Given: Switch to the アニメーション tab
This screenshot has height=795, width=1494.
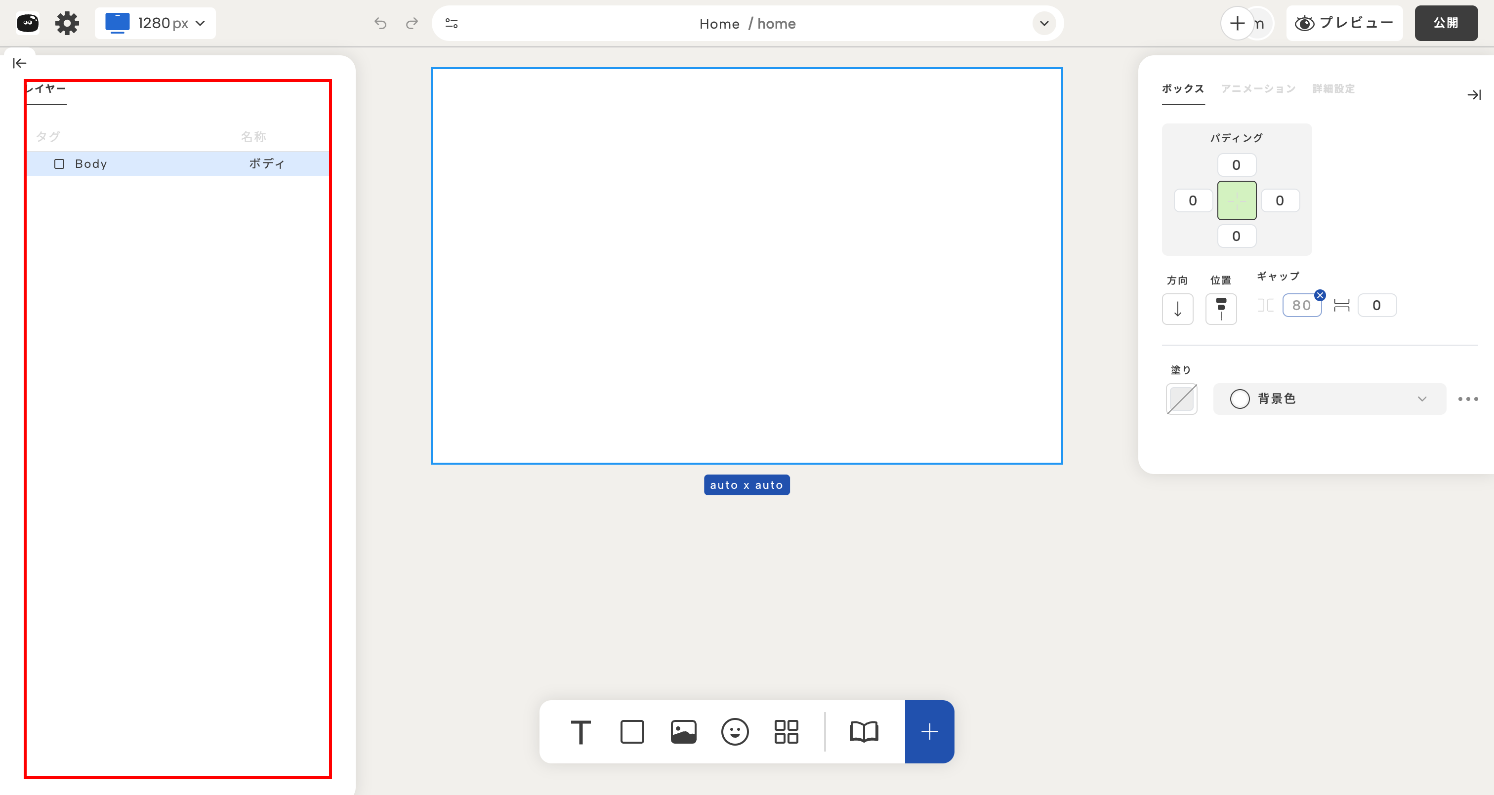Looking at the screenshot, I should click(1258, 89).
